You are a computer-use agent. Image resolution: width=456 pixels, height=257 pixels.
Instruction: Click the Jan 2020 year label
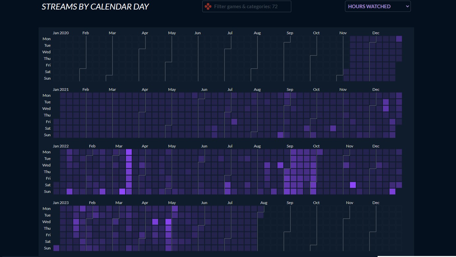(x=61, y=33)
